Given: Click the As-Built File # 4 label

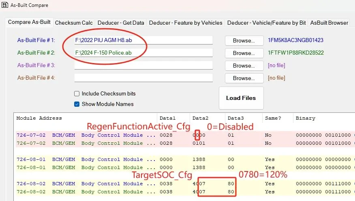Looking at the screenshot, I should coord(36,78).
